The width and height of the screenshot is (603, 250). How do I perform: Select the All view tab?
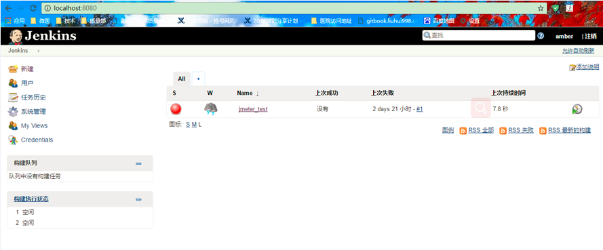click(x=182, y=79)
